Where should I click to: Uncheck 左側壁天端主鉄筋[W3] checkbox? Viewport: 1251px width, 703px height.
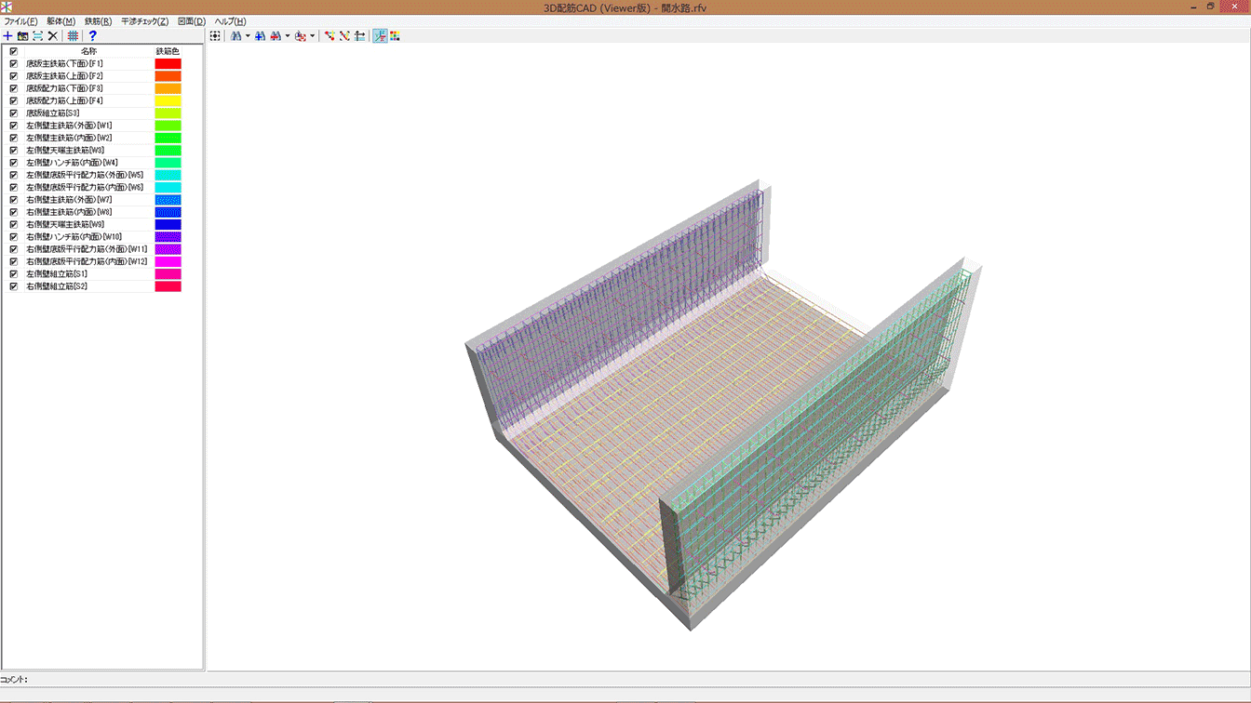(x=13, y=151)
